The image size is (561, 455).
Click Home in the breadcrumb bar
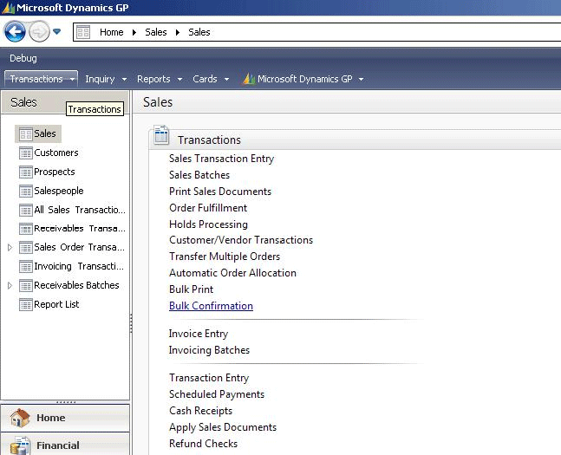click(112, 32)
